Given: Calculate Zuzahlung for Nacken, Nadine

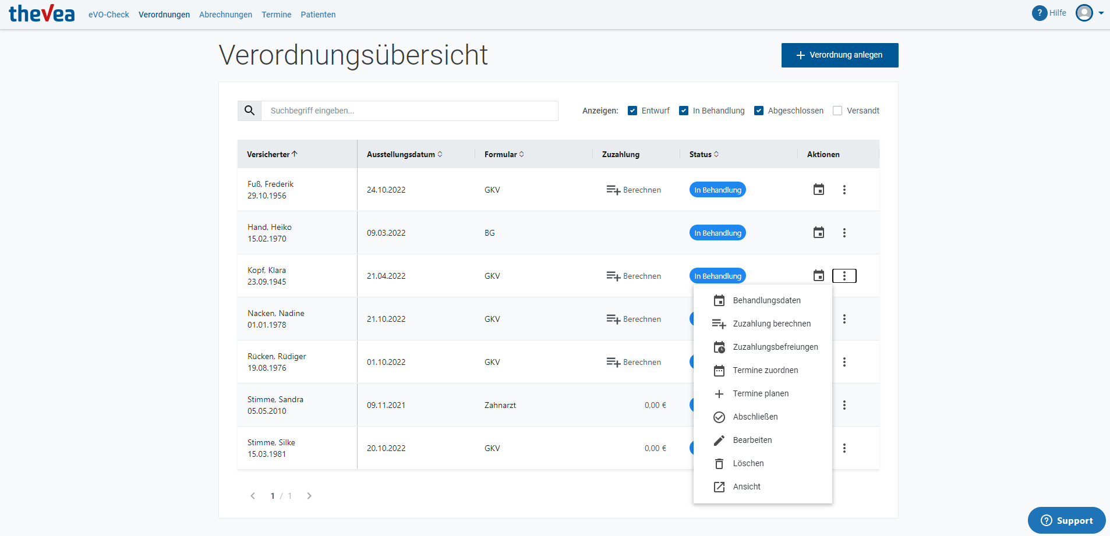Looking at the screenshot, I should click(634, 319).
